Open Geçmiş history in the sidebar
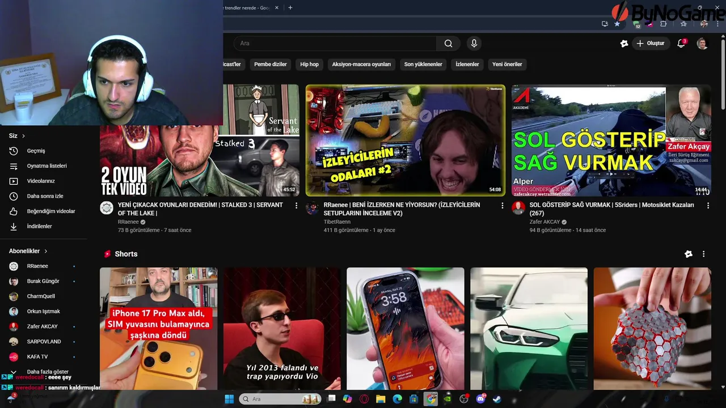726x408 pixels. click(x=44, y=151)
